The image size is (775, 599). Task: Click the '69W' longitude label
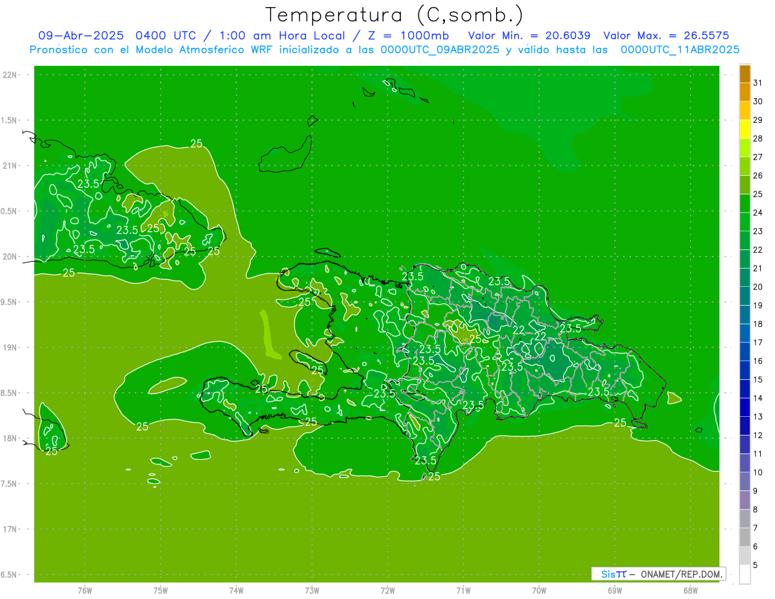pos(615,590)
